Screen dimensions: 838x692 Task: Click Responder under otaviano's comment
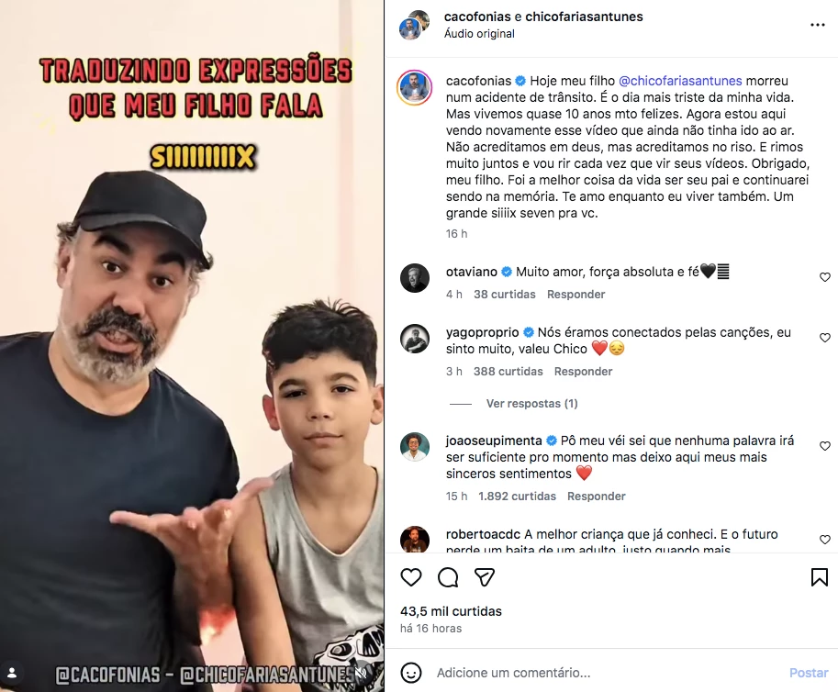point(575,295)
